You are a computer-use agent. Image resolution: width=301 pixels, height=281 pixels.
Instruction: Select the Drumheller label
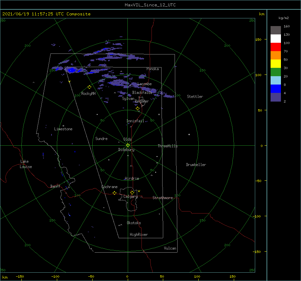[196, 165]
